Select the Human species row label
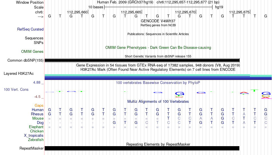The width and height of the screenshot is (272, 155). click(38, 110)
